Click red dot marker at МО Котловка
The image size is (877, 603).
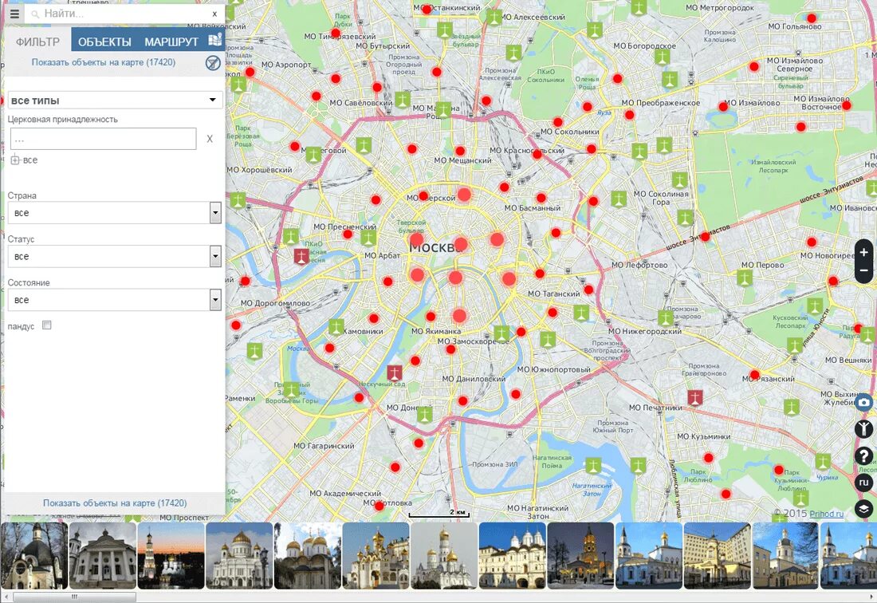380,506
